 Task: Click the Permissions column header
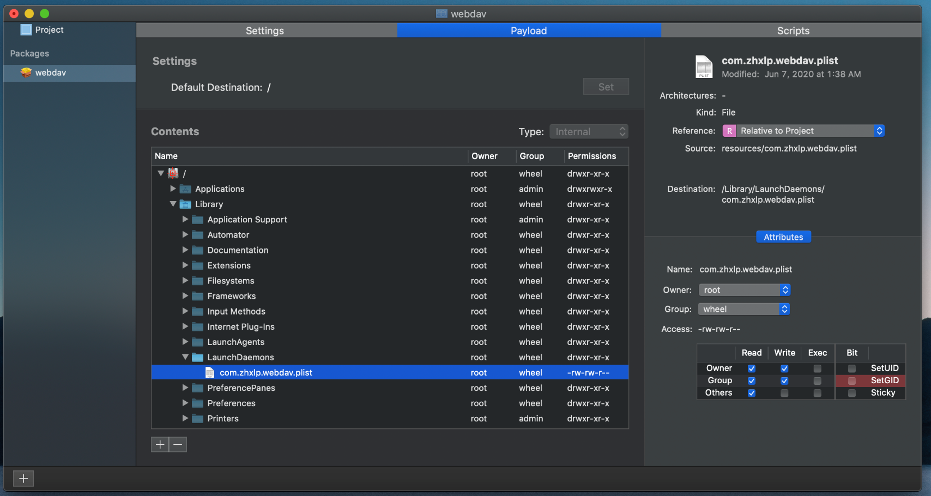(x=596, y=156)
